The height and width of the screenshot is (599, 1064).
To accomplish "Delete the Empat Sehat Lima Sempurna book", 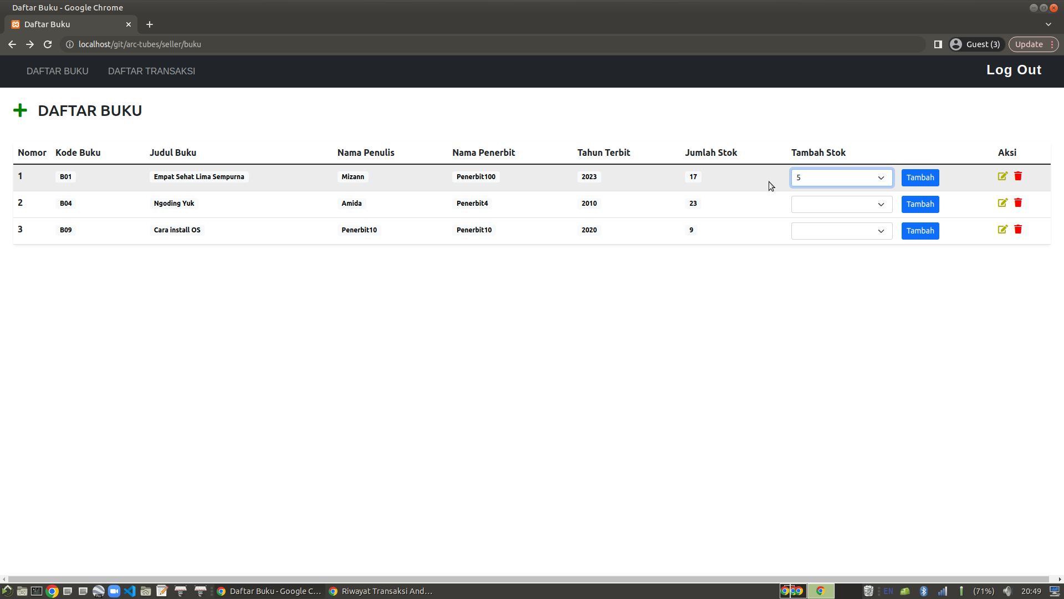I will click(1018, 176).
